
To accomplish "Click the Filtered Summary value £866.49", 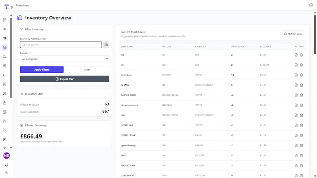I will [31, 136].
